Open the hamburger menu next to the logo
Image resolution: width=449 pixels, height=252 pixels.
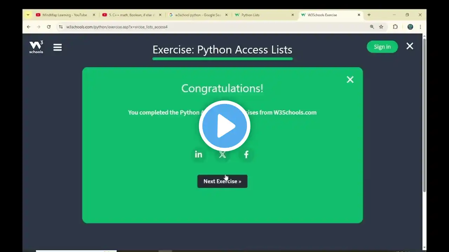(x=58, y=47)
